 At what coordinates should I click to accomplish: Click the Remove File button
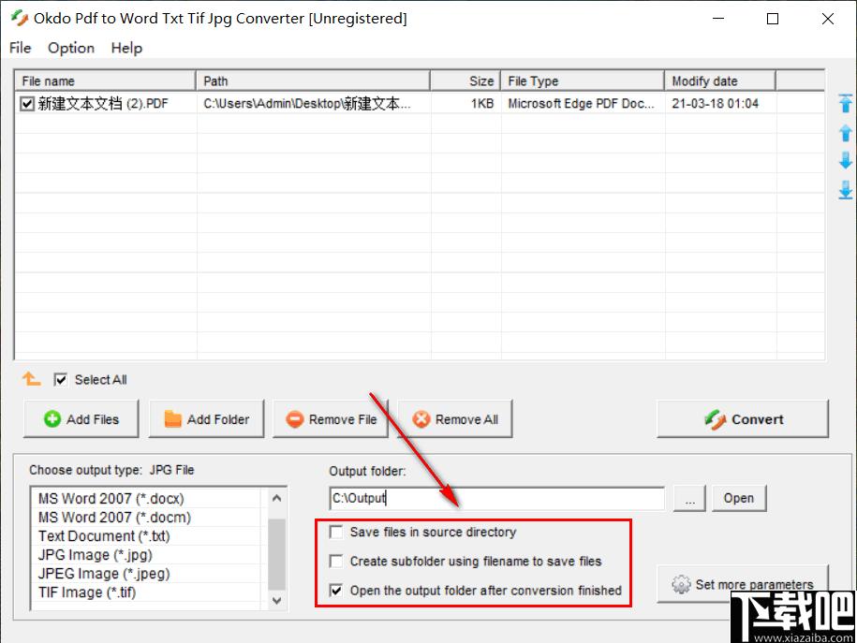(x=331, y=419)
